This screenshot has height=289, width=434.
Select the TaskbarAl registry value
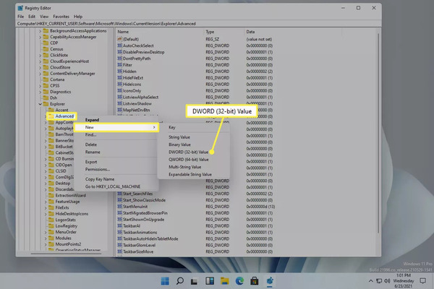tap(132, 226)
